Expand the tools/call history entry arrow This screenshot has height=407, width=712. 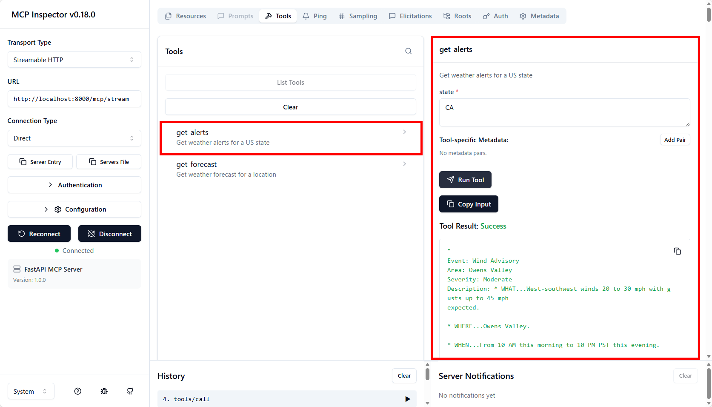[407, 399]
